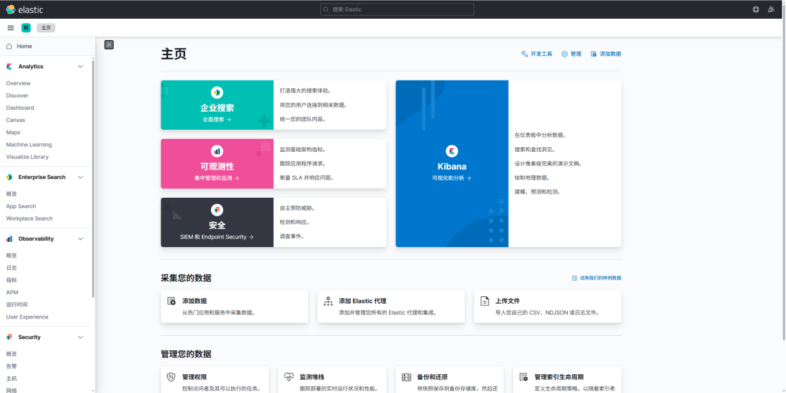Open 告警 under Security
The height and width of the screenshot is (393, 786).
(12, 366)
